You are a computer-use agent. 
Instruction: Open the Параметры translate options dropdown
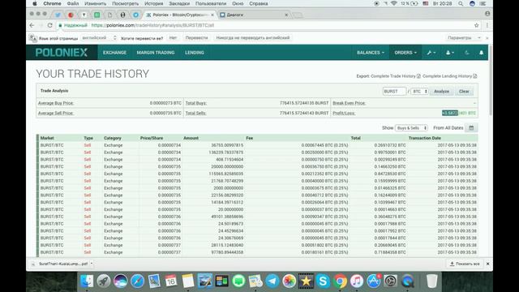point(464,38)
